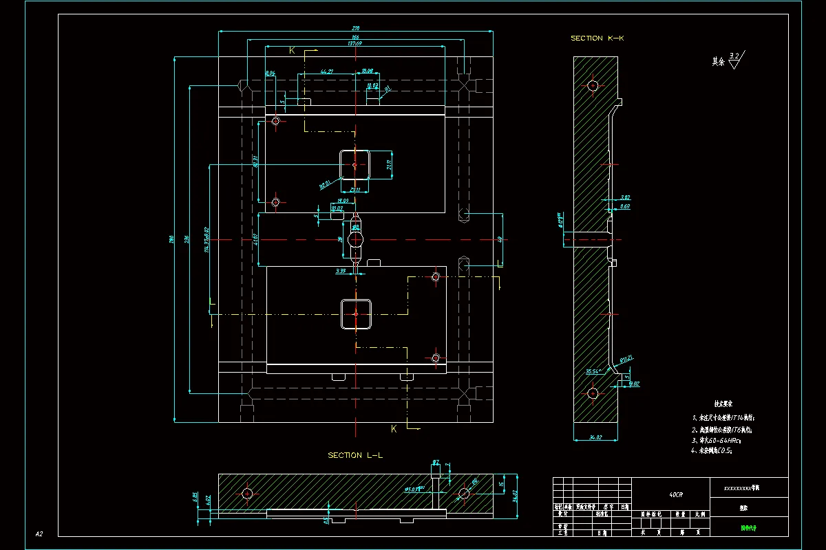Select the K section label near 137.69 dimension
This screenshot has height=550, width=826.
coord(292,50)
